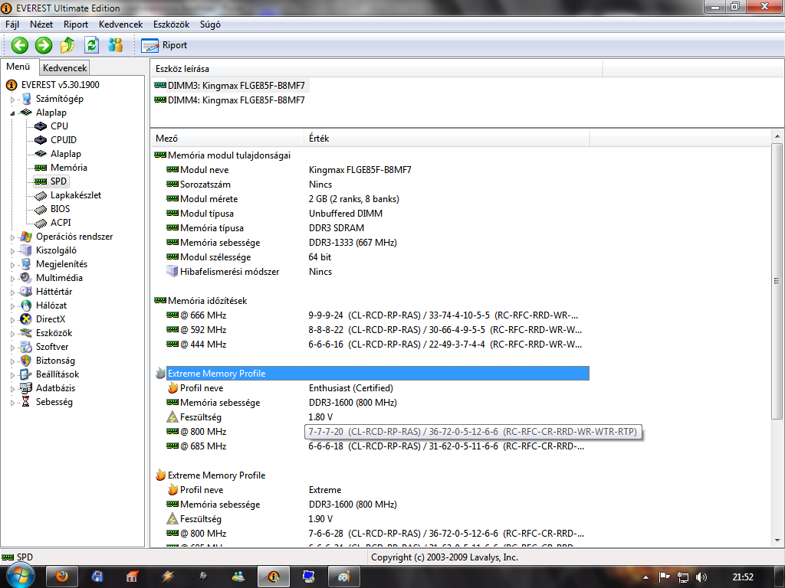Click the Szoftver tree item icon
This screenshot has width=785, height=588.
(x=26, y=347)
